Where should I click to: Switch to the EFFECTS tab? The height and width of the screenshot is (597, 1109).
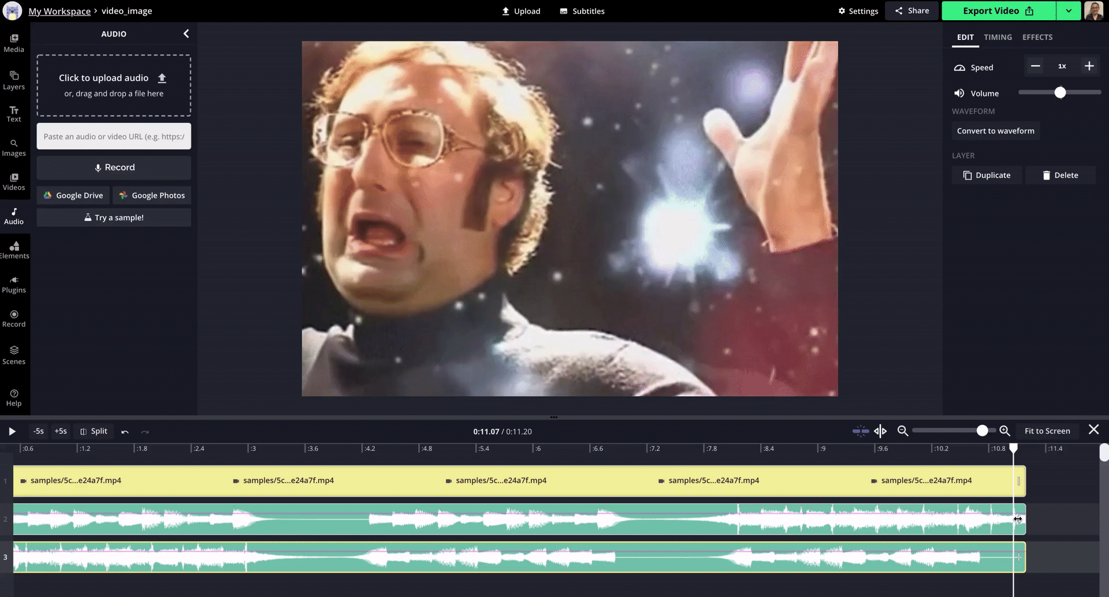click(x=1037, y=37)
